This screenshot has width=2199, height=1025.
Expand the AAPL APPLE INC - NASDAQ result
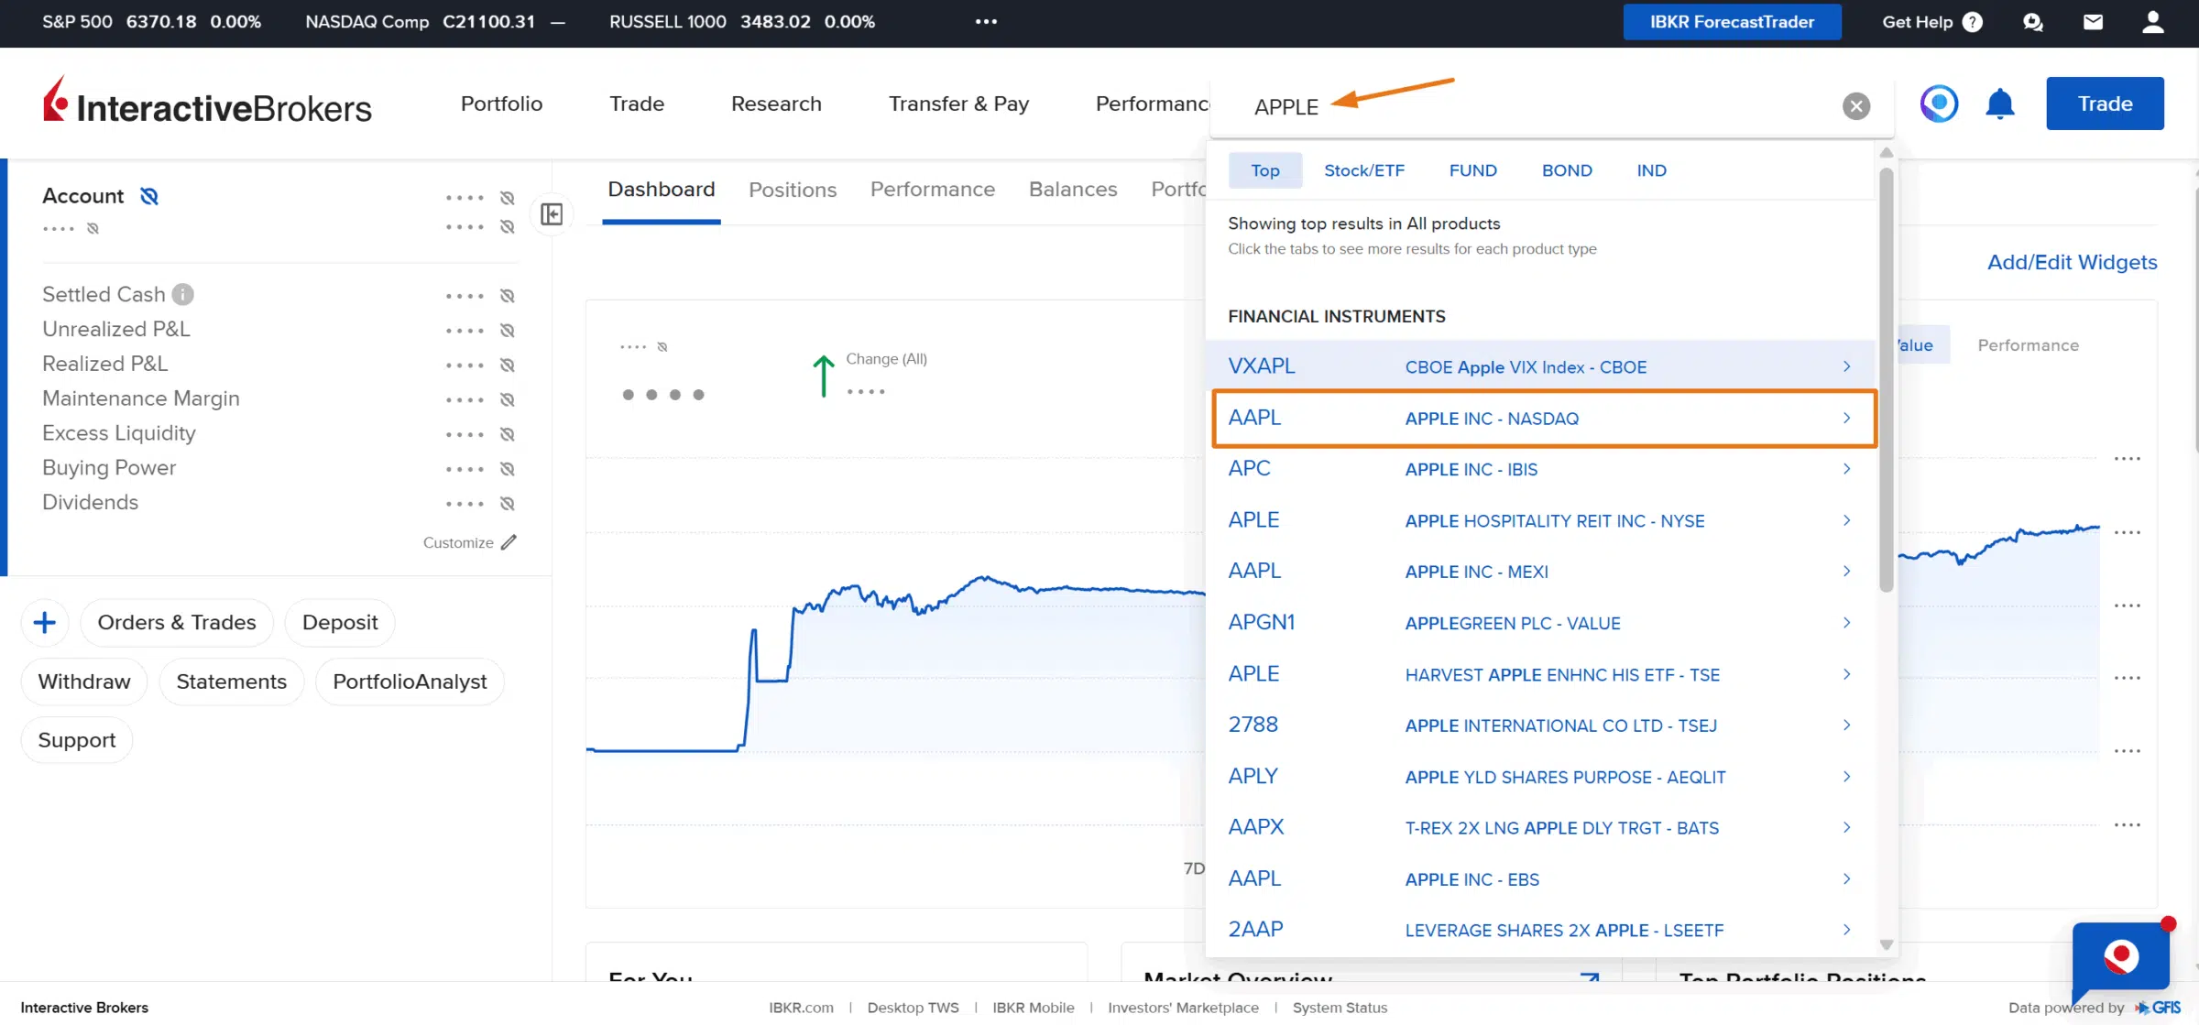pos(1846,418)
